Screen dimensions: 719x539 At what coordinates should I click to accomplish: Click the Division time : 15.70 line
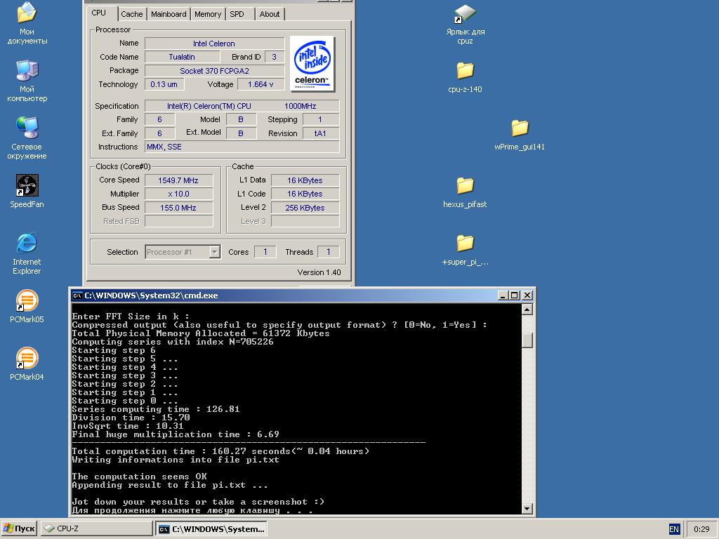click(x=131, y=418)
